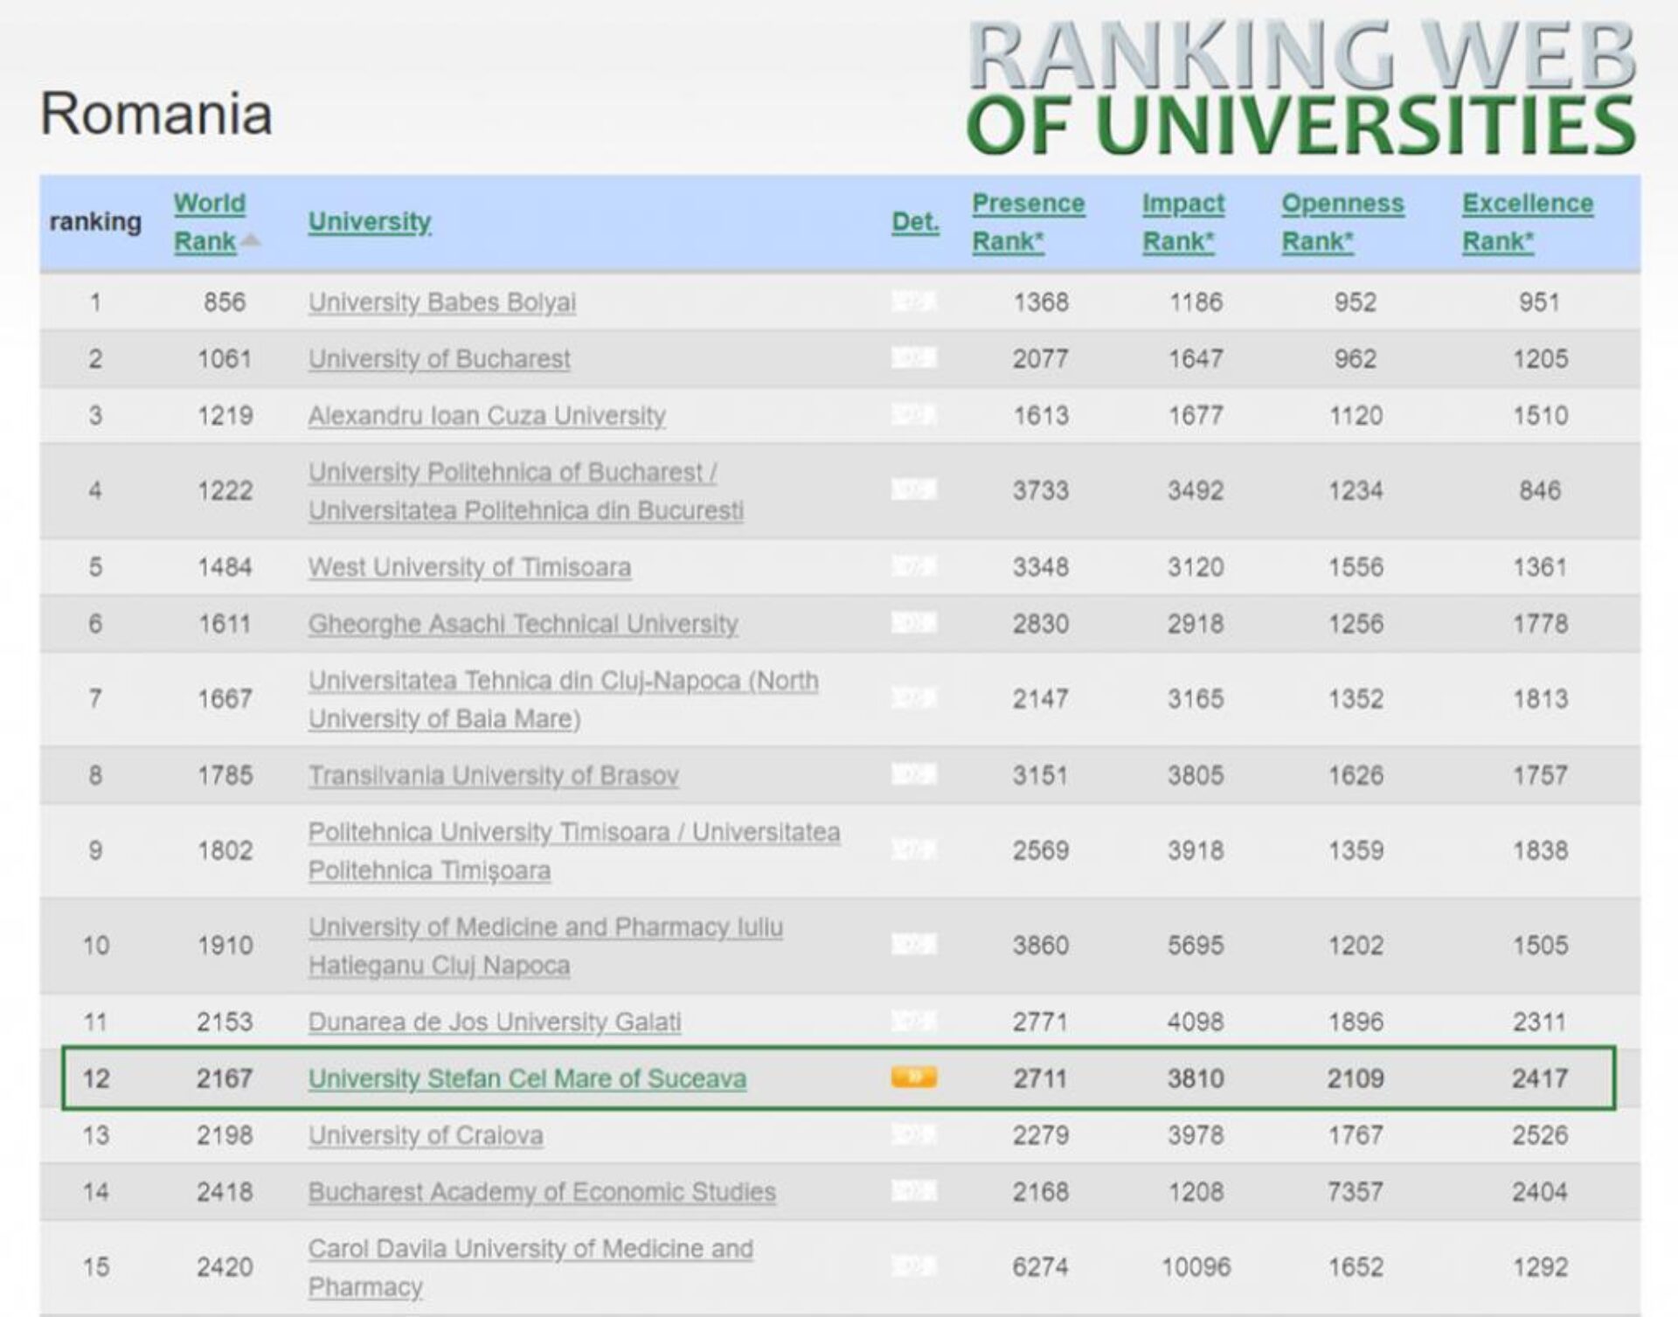Screen dimensions: 1678x1317
Task: Open Alexandru Ioan Cuza University link
Action: tap(486, 416)
